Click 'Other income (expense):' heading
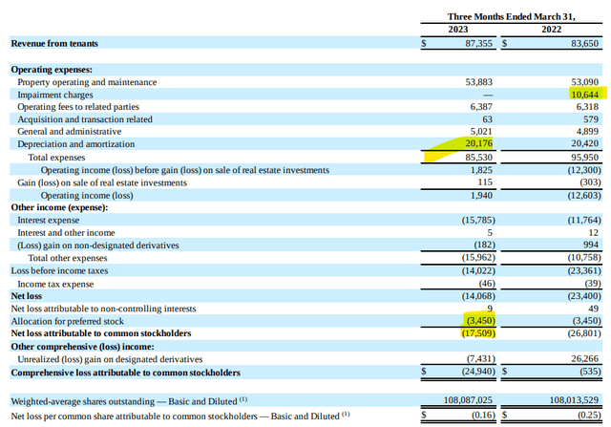 coord(59,207)
